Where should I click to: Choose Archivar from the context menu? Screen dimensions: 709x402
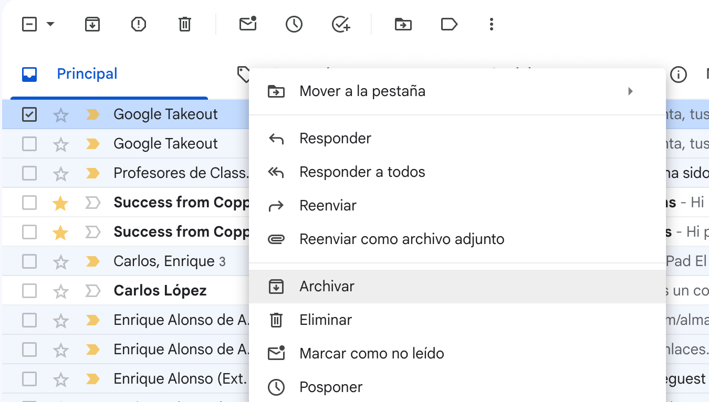coord(327,287)
